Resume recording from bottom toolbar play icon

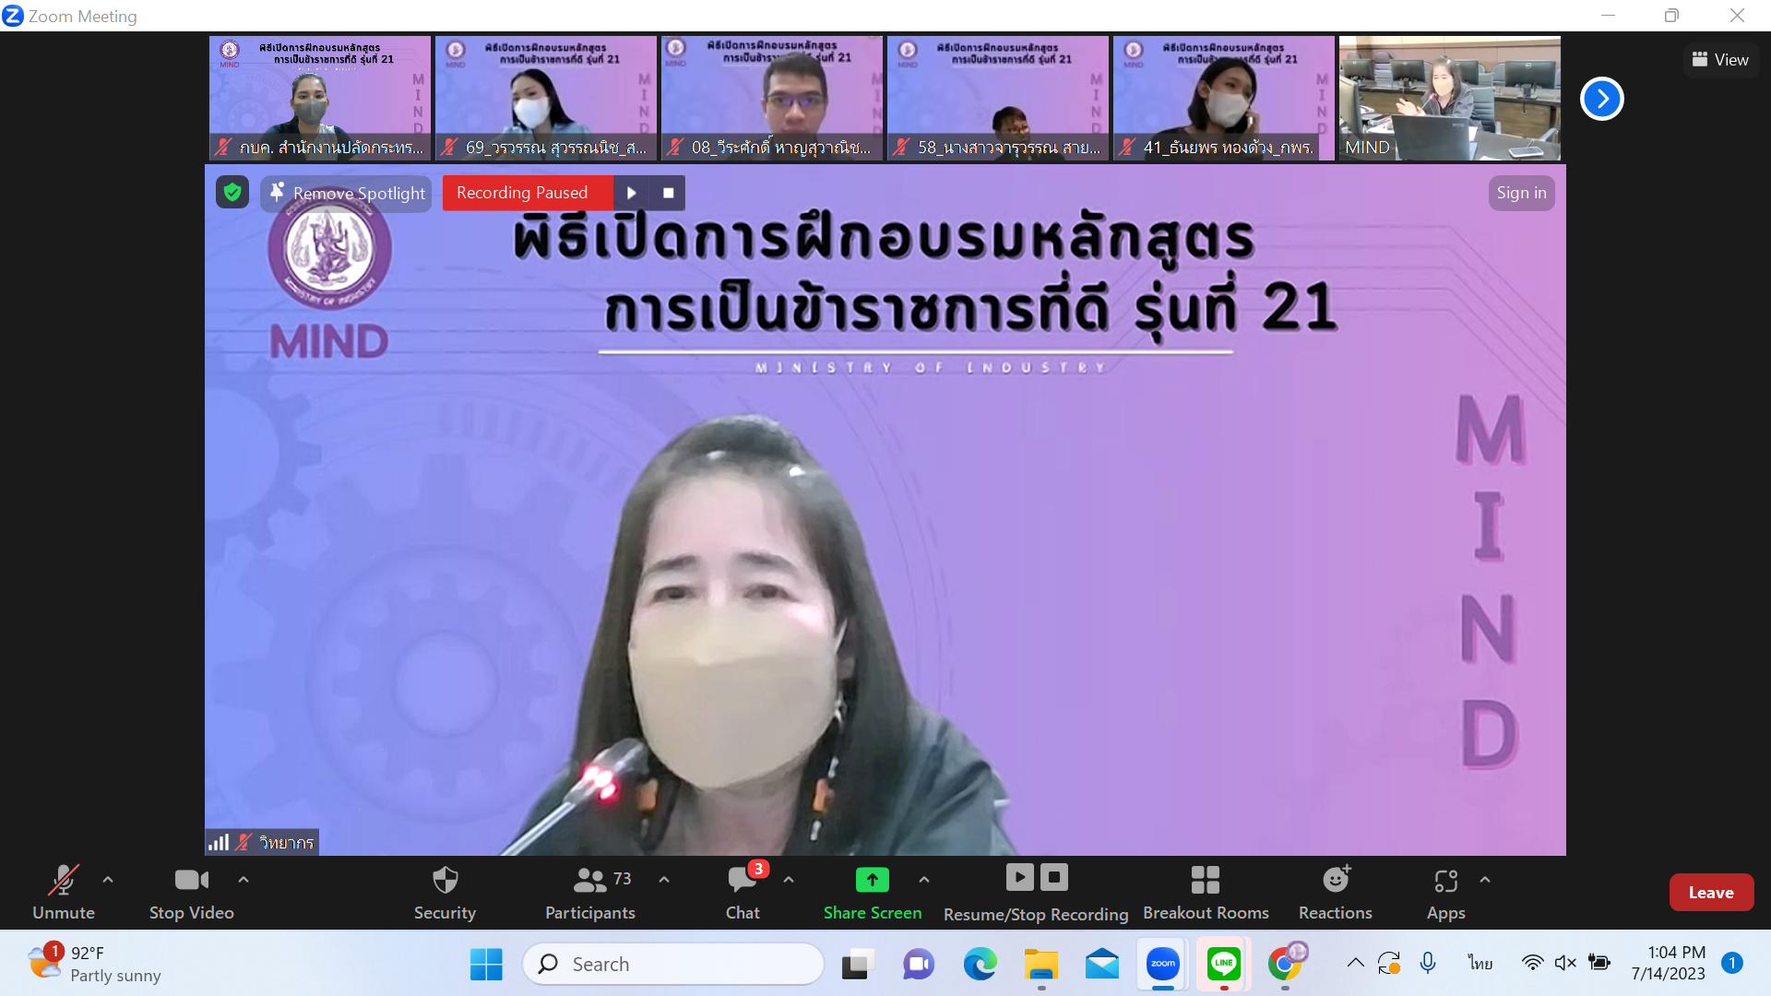(x=1019, y=877)
